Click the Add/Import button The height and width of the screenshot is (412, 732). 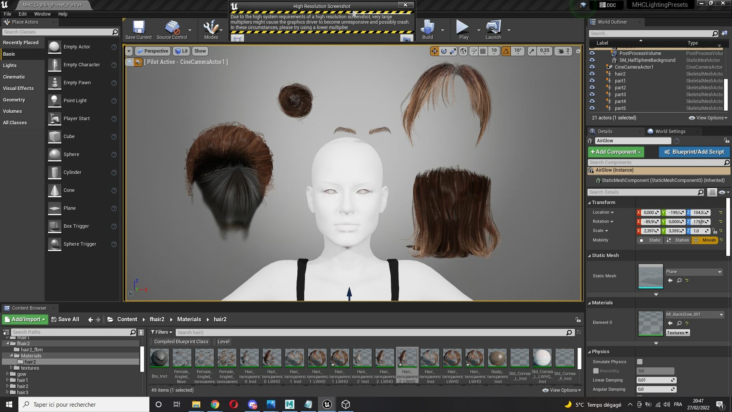click(x=25, y=320)
